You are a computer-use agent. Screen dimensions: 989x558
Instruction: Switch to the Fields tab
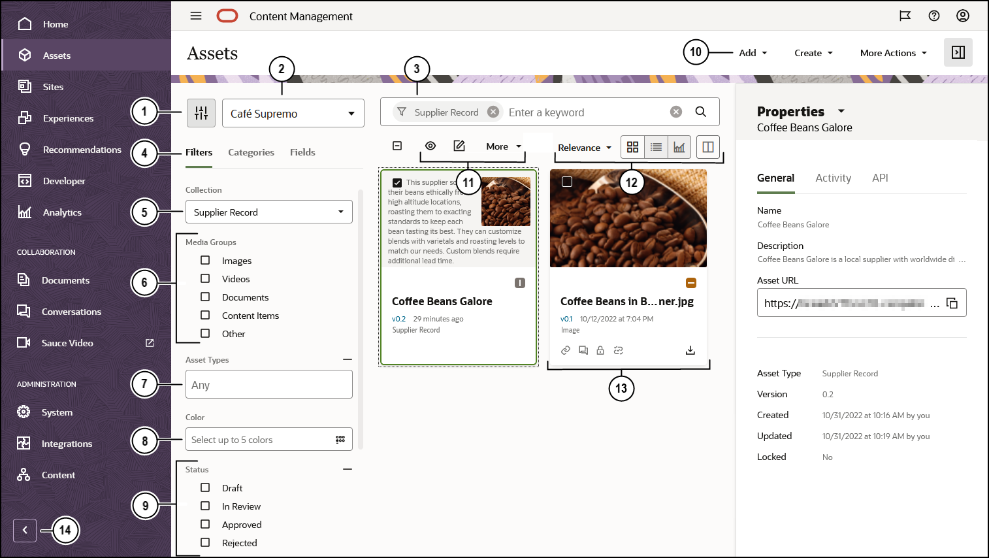[302, 152]
